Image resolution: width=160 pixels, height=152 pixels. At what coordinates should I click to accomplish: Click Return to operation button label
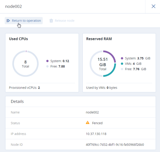(26, 21)
